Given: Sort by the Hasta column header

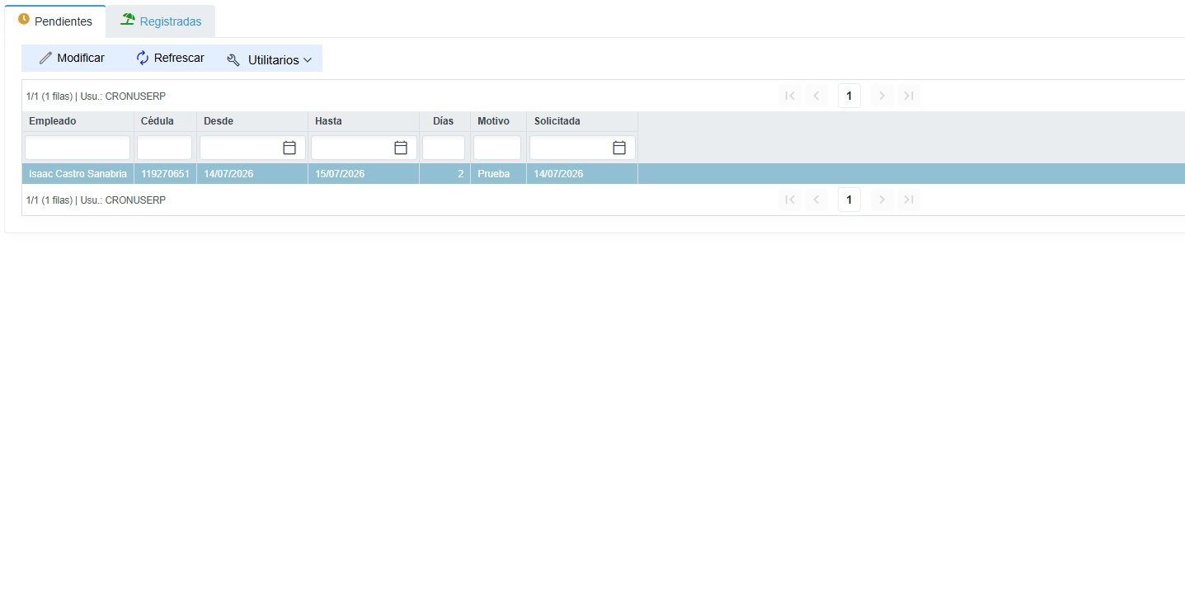Looking at the screenshot, I should click(364, 121).
